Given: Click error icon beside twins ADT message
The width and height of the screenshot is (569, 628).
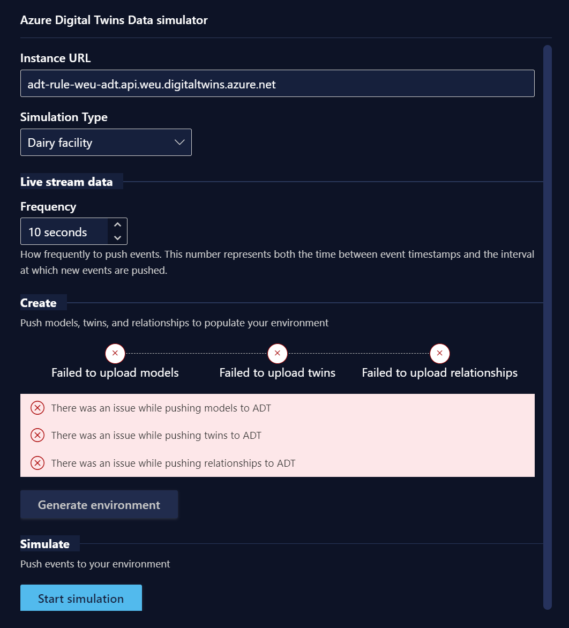Looking at the screenshot, I should pyautogui.click(x=38, y=435).
